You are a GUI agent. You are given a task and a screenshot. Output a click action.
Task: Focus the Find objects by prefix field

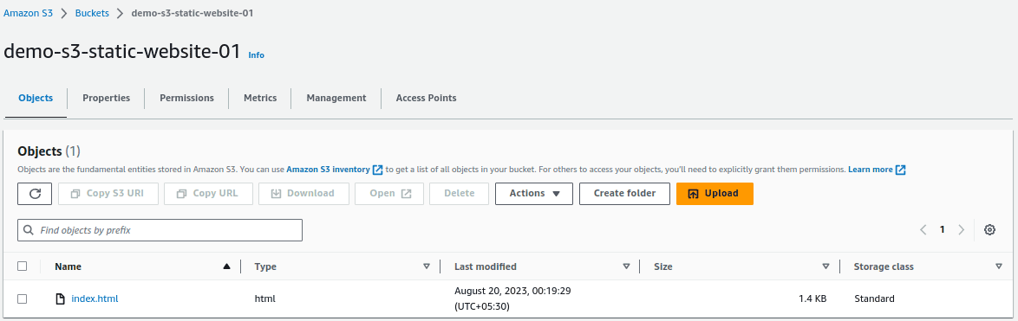point(160,230)
